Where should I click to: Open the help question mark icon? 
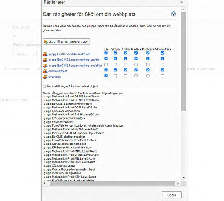tap(174, 14)
